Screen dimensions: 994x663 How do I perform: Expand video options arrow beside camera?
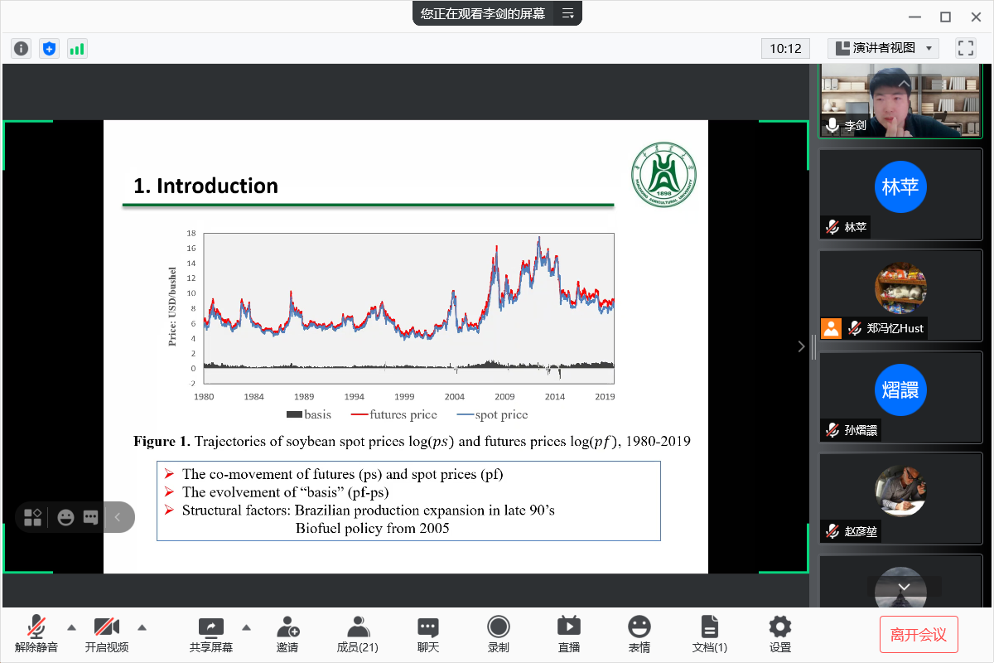[142, 627]
